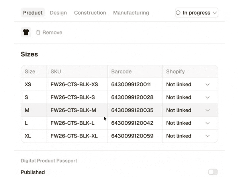The width and height of the screenshot is (239, 182).
Task: Click the S size cell
Action: click(34, 97)
